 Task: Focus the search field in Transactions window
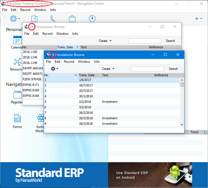(x=145, y=41)
